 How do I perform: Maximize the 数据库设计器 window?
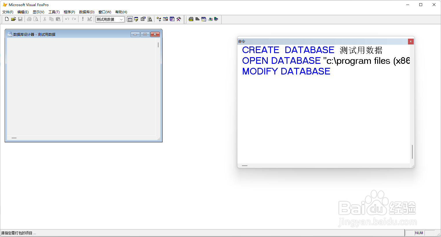point(145,34)
